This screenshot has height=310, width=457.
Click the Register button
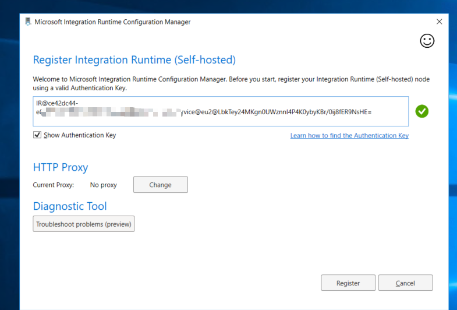tap(348, 283)
